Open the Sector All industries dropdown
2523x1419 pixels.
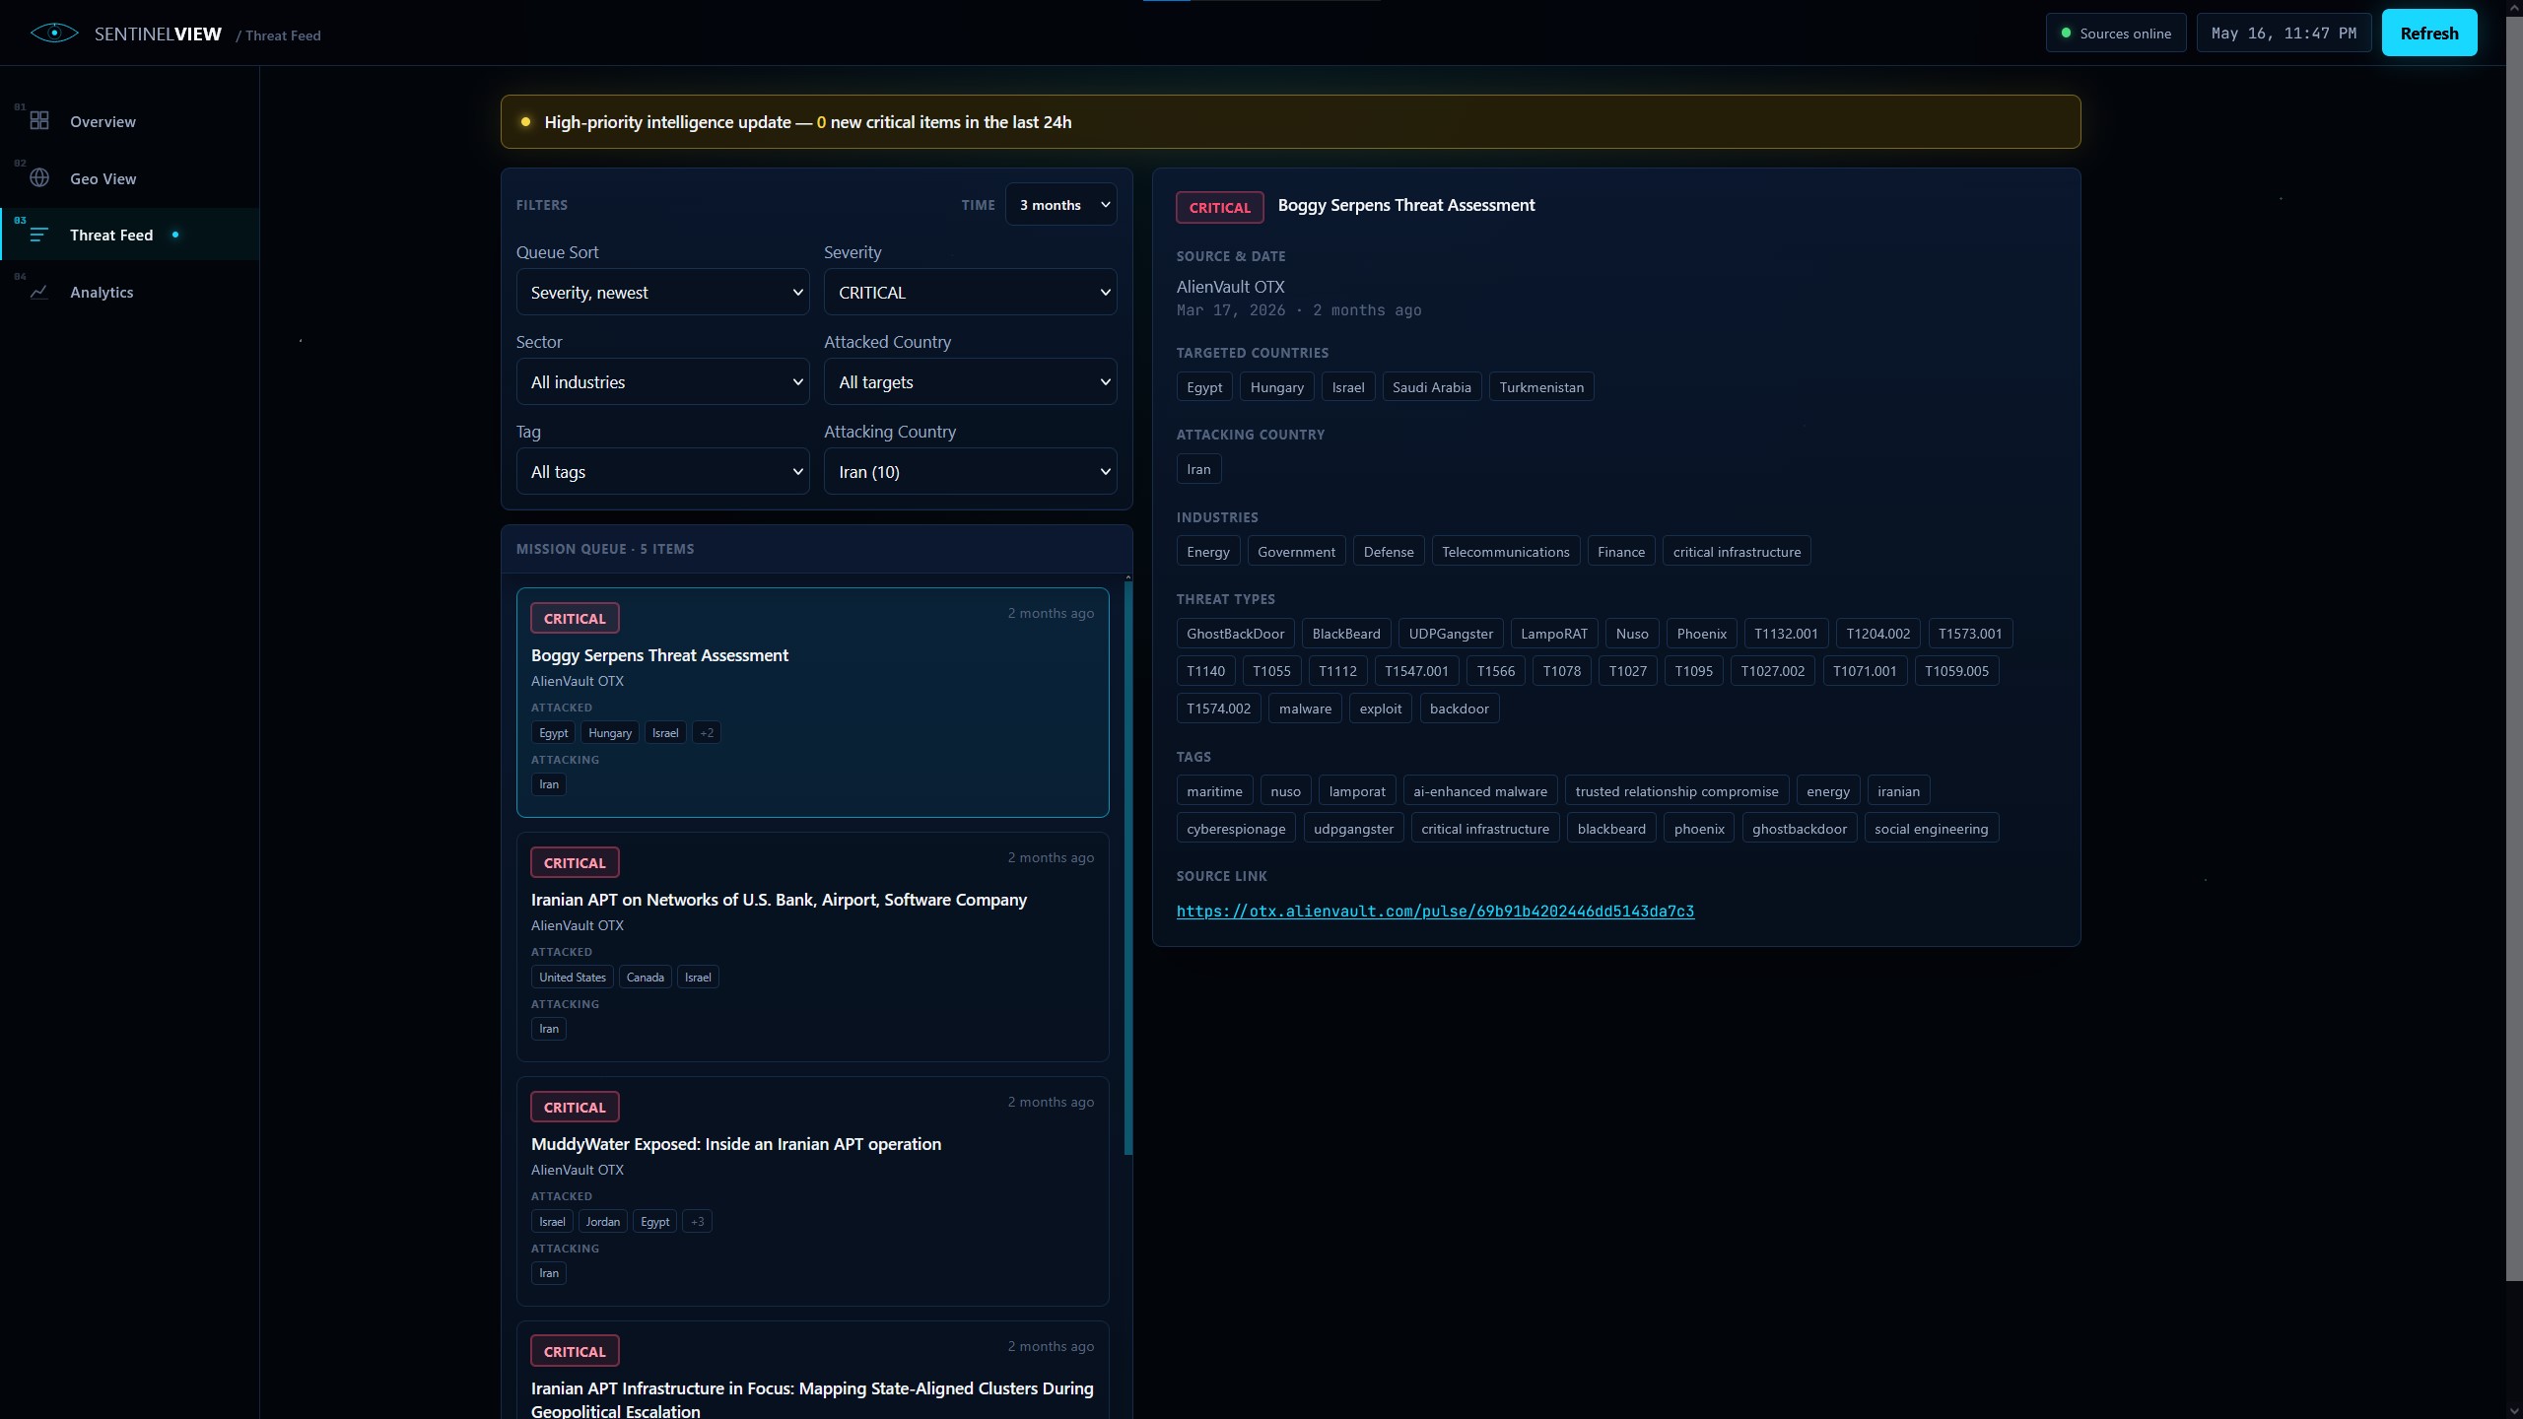pyautogui.click(x=662, y=382)
